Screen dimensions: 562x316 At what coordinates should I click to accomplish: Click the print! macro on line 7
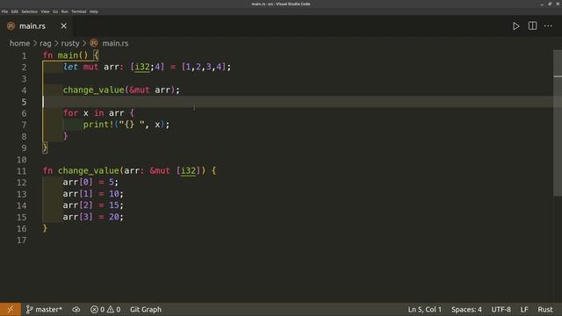click(x=126, y=125)
